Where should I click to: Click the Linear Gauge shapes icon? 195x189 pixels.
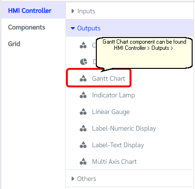point(83,112)
